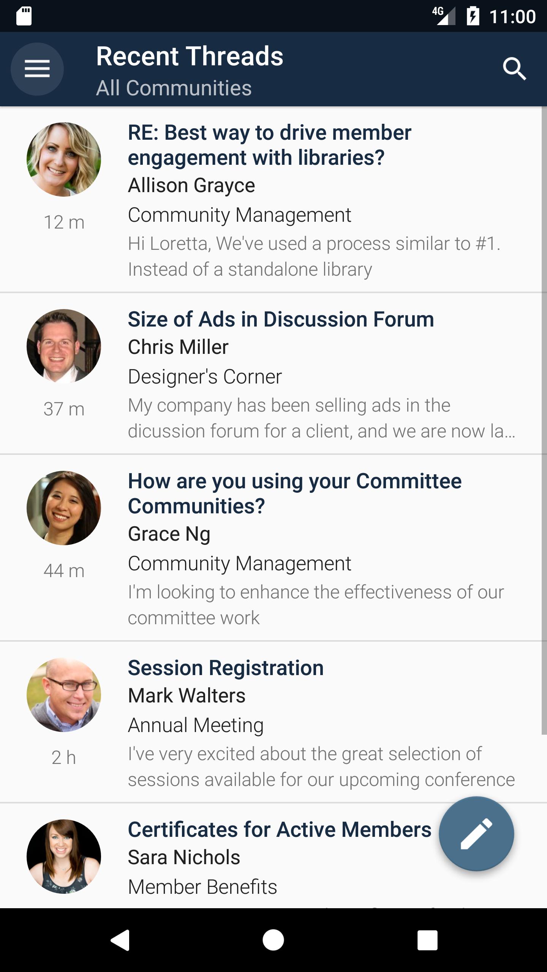Tap the Annual Meeting community label
The height and width of the screenshot is (972, 547).
click(196, 725)
